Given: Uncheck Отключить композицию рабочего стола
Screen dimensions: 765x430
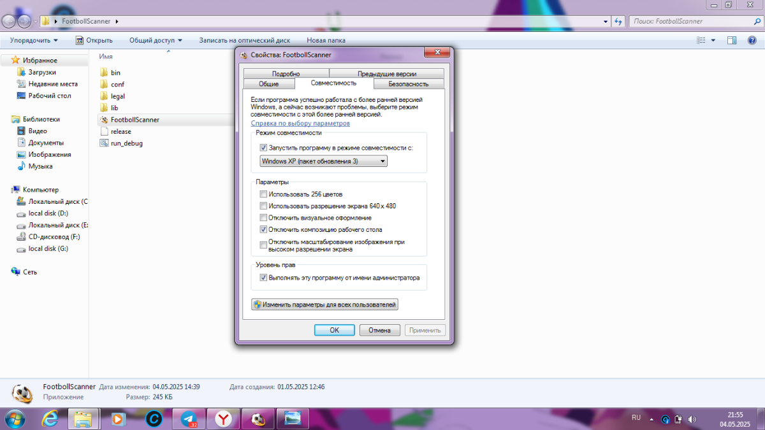Looking at the screenshot, I should click(264, 229).
